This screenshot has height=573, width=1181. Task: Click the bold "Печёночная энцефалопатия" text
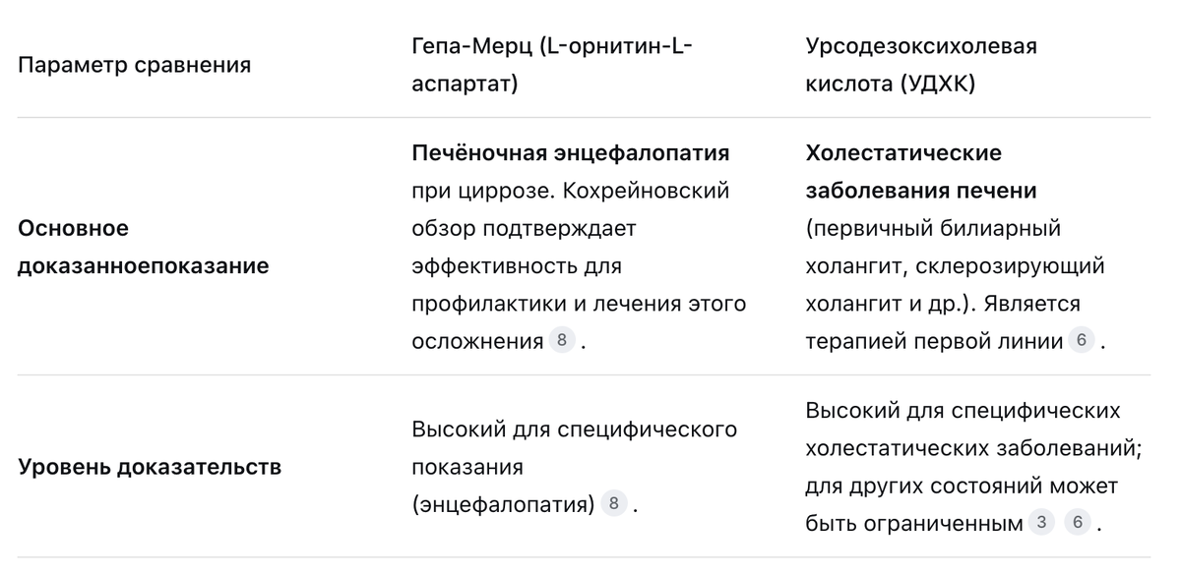point(571,153)
